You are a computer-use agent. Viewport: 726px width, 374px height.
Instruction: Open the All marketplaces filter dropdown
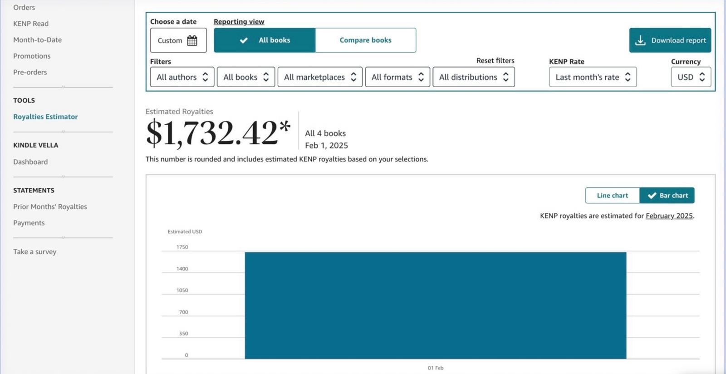(320, 77)
